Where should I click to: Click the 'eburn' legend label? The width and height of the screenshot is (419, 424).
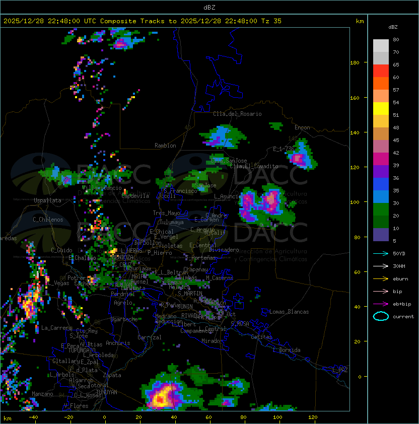[400, 279]
